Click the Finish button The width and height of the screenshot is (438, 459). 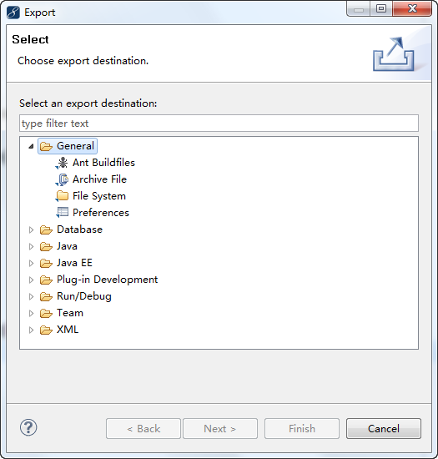pyautogui.click(x=302, y=429)
